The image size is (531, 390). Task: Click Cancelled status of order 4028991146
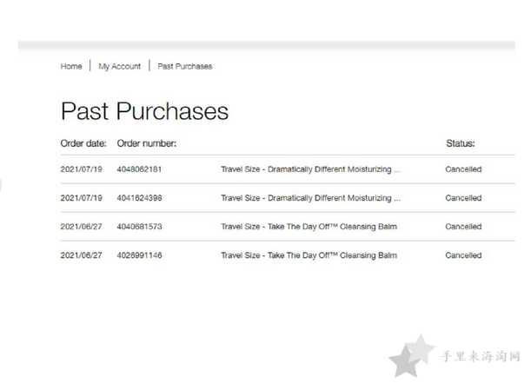pyautogui.click(x=463, y=255)
